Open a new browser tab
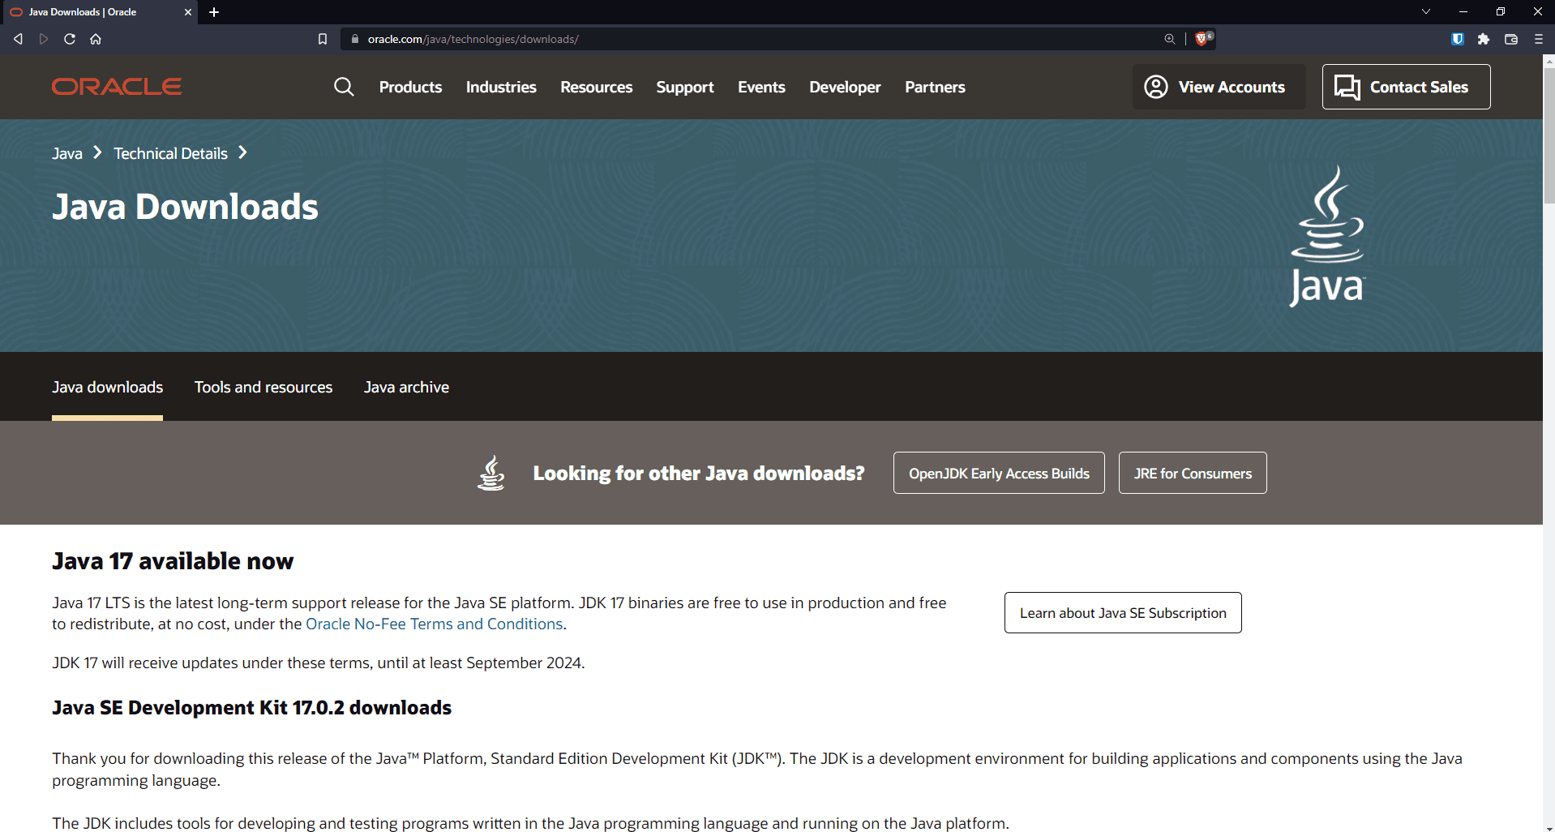 (214, 12)
